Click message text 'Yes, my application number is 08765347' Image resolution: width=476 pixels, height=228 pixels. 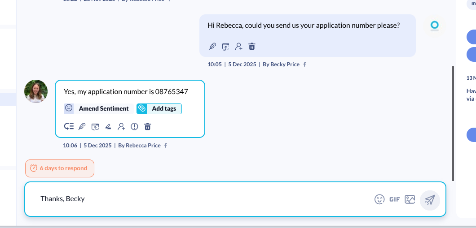[x=126, y=92]
